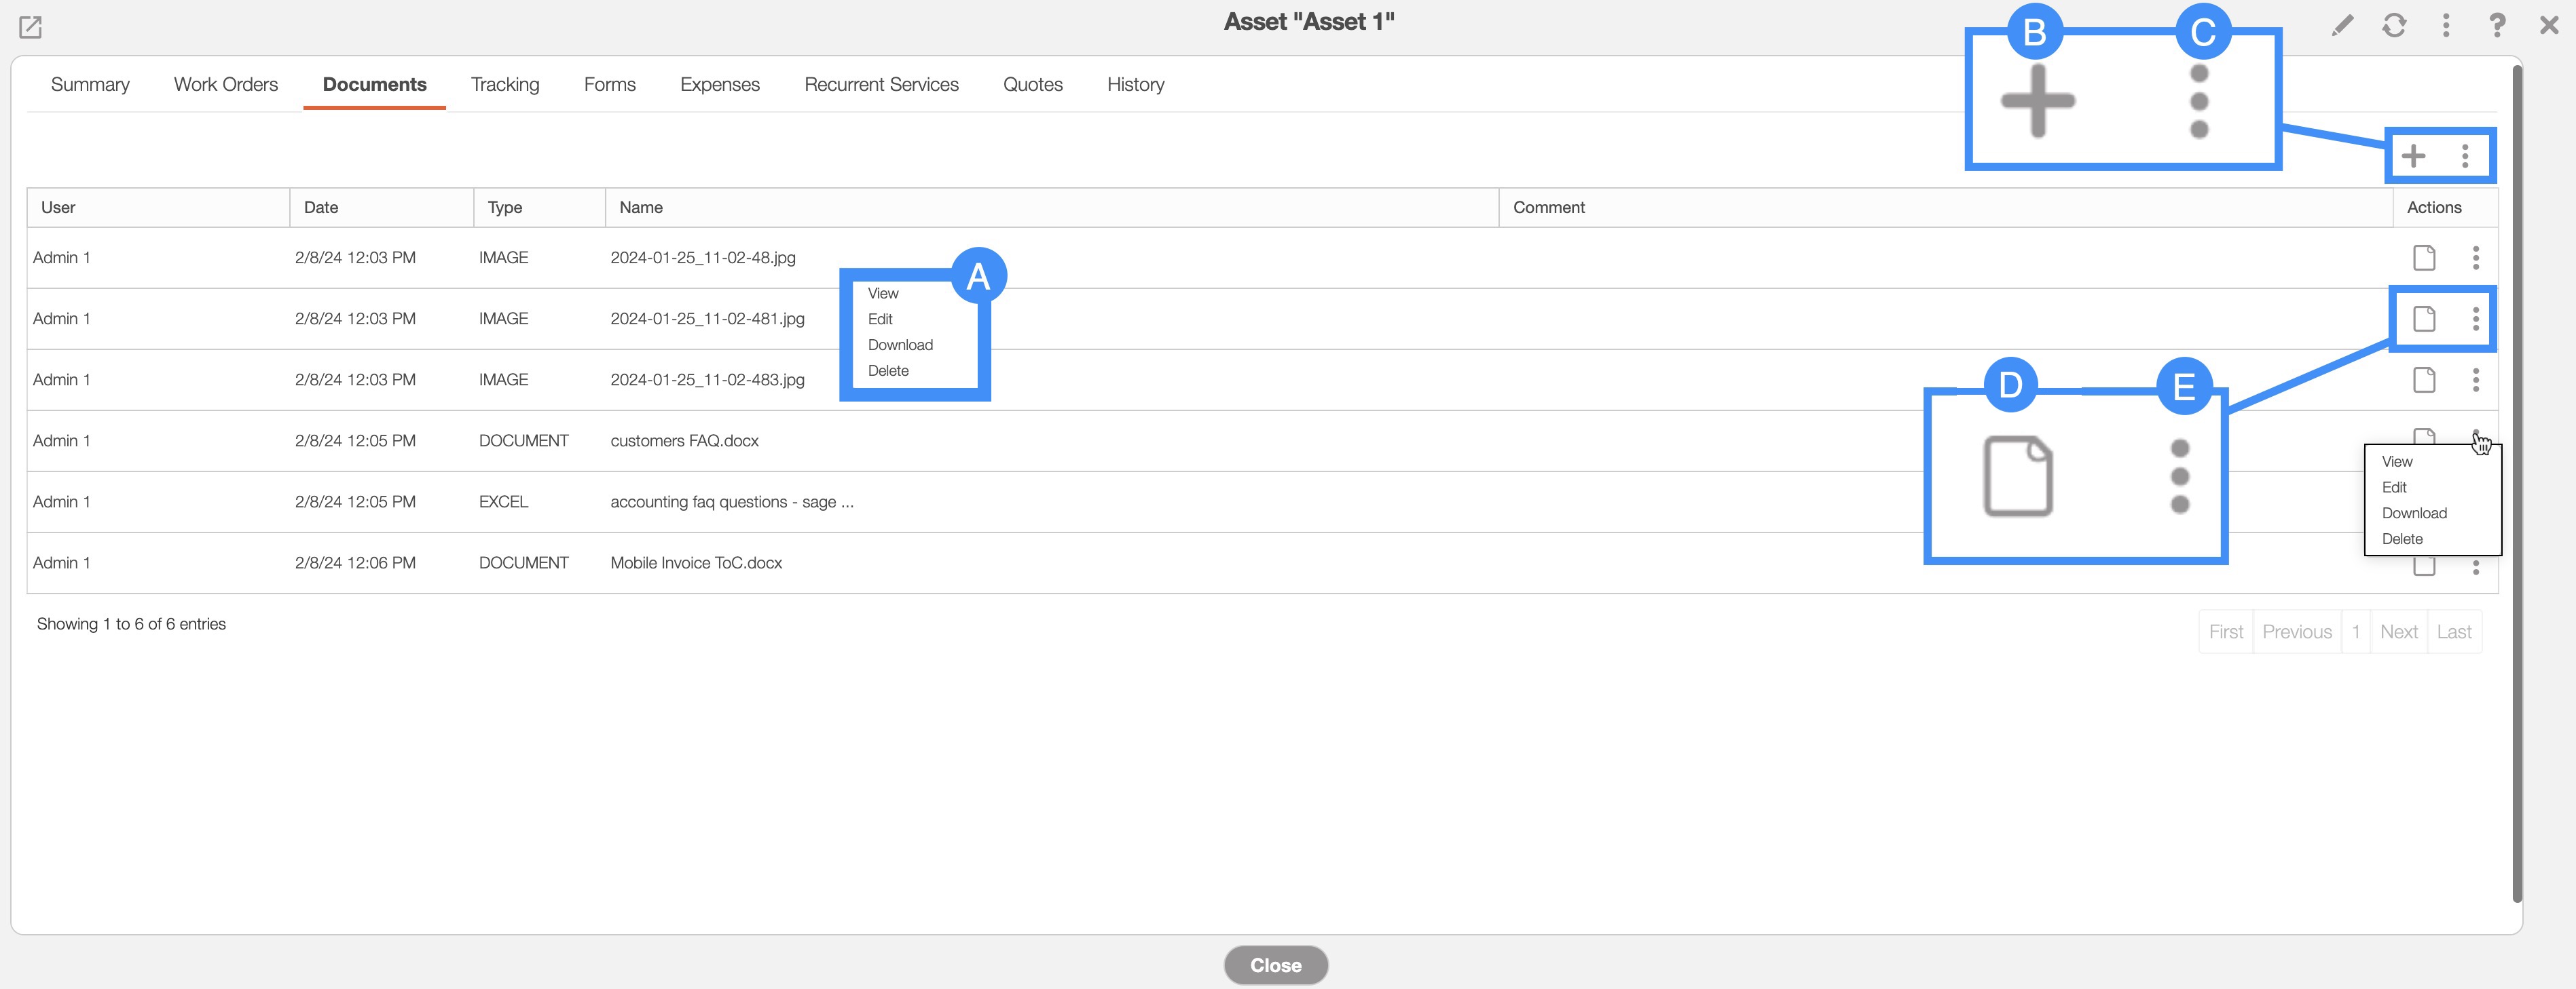2576x989 pixels.
Task: Open the Recurrent Services tab
Action: (881, 85)
